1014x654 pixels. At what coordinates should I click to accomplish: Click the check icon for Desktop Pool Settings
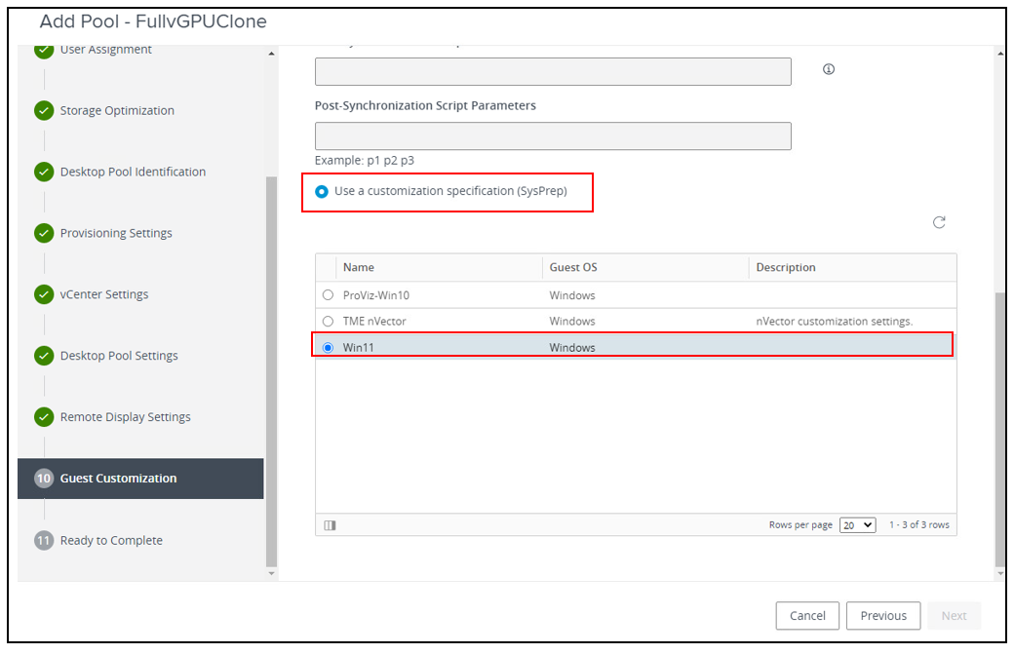[44, 355]
